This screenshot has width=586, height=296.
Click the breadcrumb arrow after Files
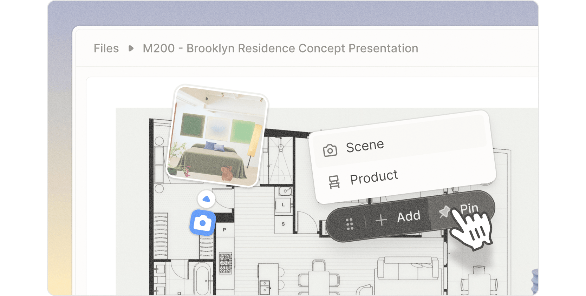coord(131,48)
